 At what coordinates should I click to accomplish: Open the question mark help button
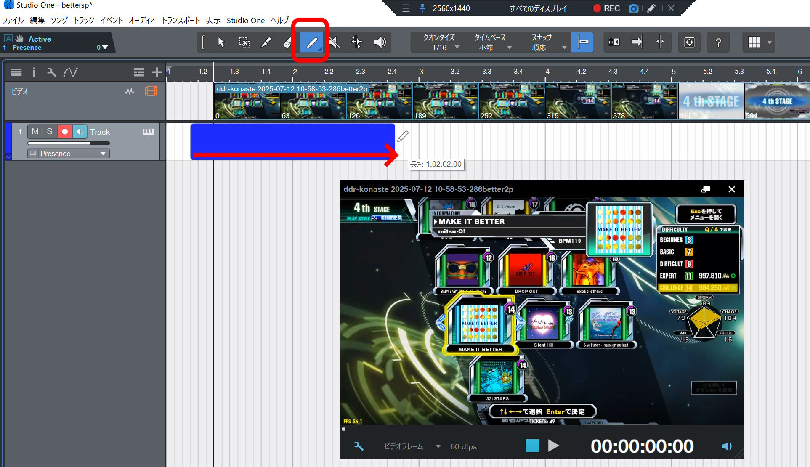718,42
